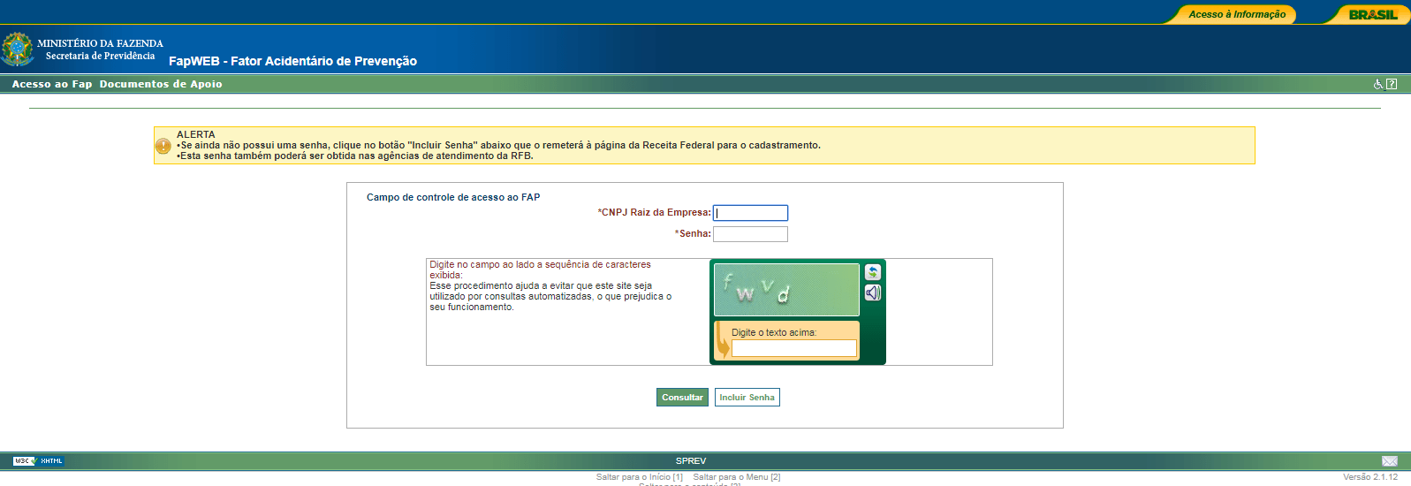Click the envelope contact icon in footer

point(1390,461)
